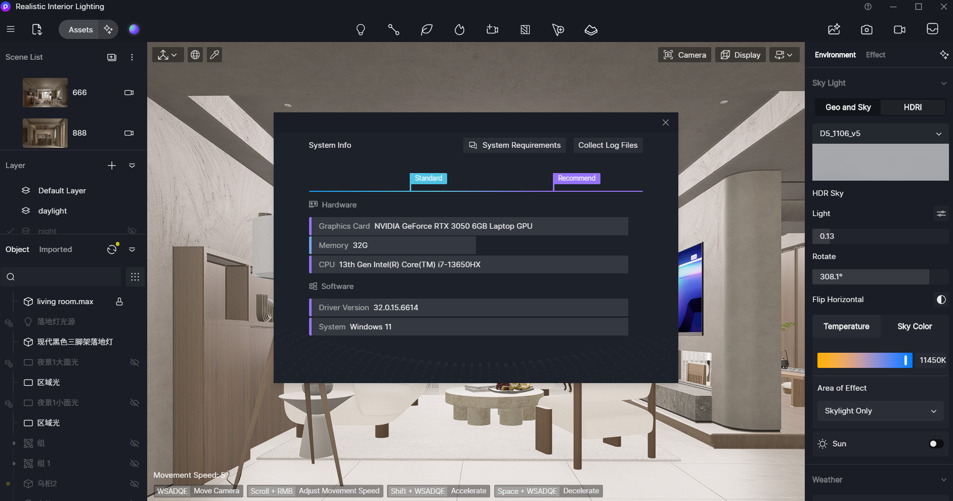Screen dimensions: 953x501
Task: Open the render queue inbox icon
Action: point(933,29)
